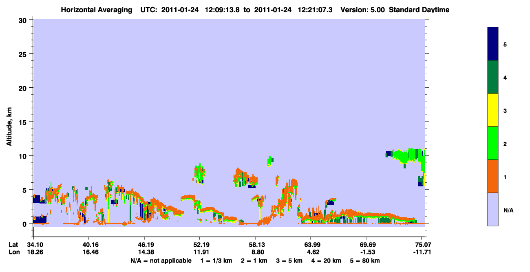Click the y-axis tick label 15

point(24,122)
